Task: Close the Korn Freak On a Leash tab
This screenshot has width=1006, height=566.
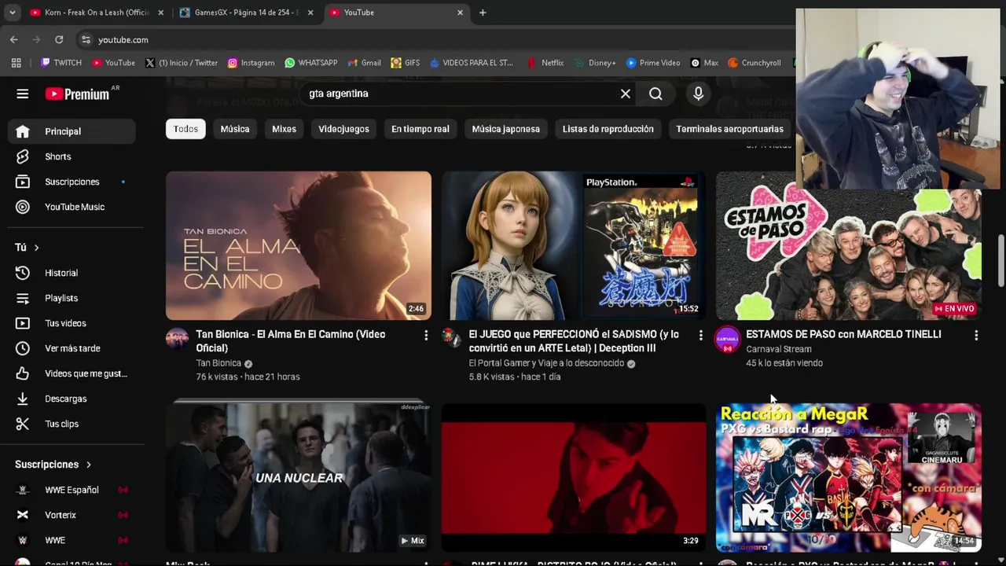Action: click(x=161, y=13)
